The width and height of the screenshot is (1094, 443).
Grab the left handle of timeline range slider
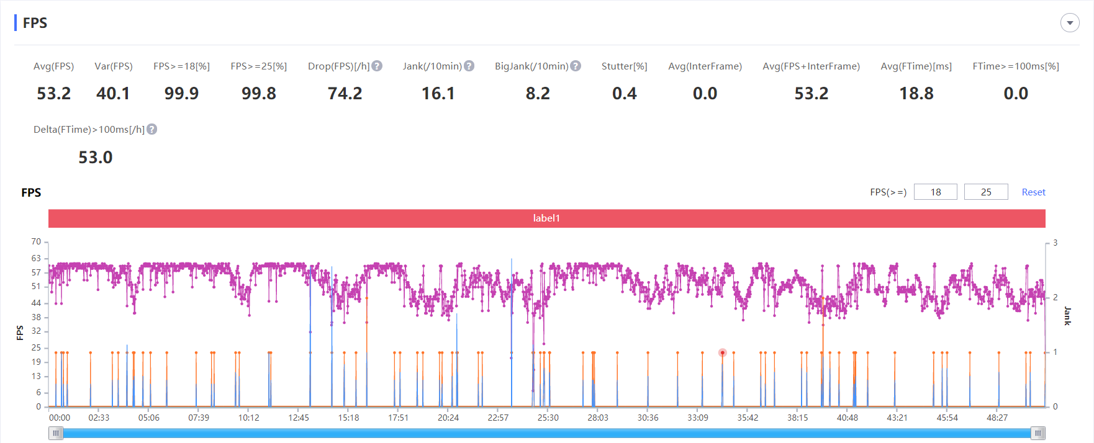(56, 433)
